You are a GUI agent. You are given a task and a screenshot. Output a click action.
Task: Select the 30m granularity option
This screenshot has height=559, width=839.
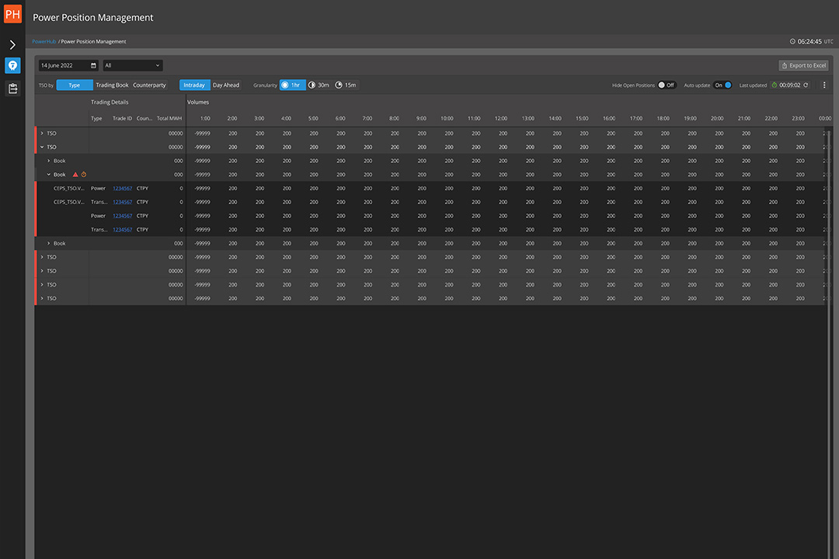(x=319, y=85)
